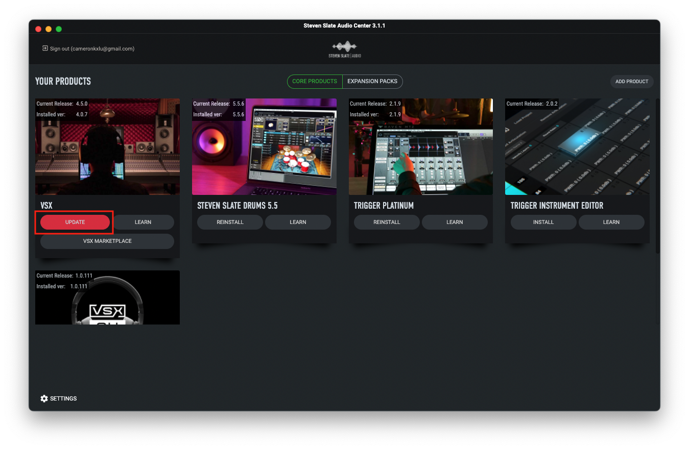Click the VSX product title
The width and height of the screenshot is (689, 449).
[x=46, y=206]
